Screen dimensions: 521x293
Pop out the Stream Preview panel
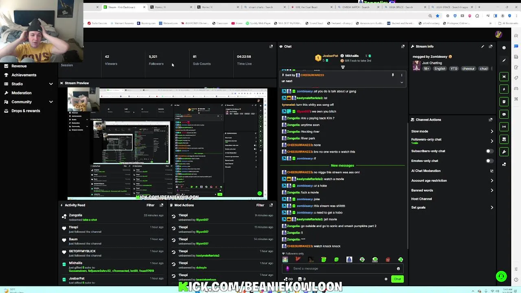coord(271,46)
